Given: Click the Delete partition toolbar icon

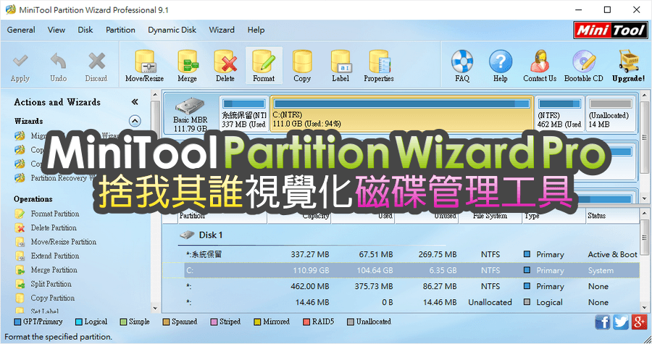Looking at the screenshot, I should (225, 66).
